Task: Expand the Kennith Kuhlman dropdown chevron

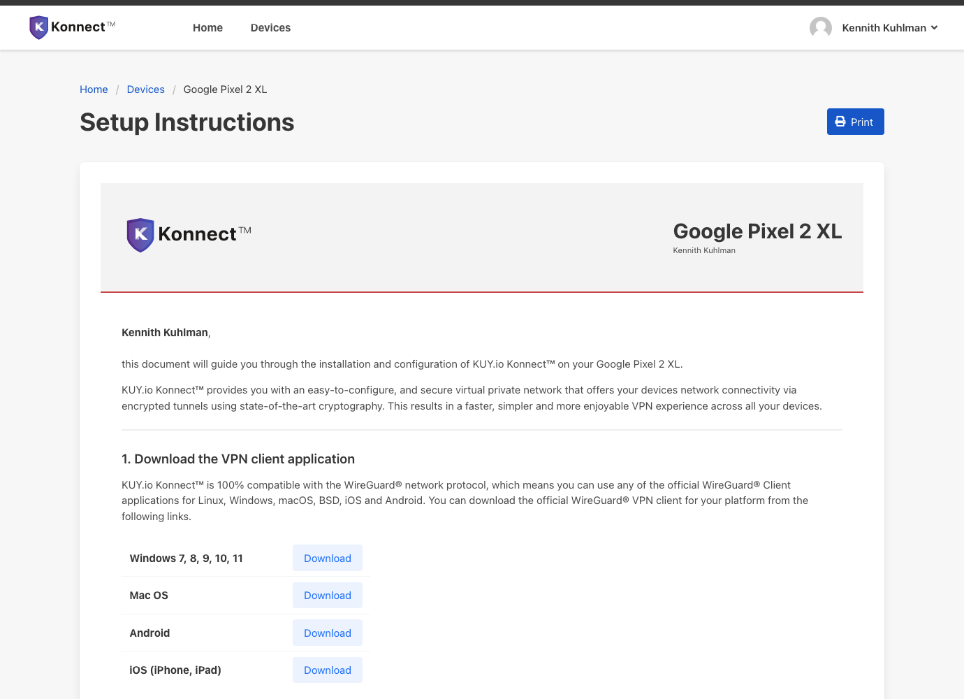Action: [x=935, y=28]
